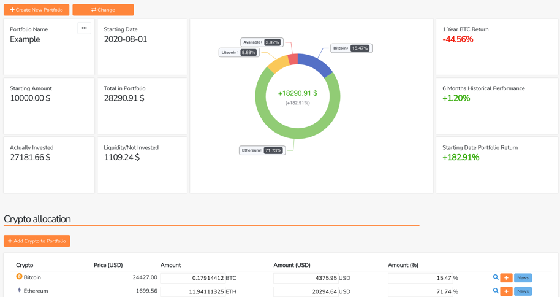Click the Bitcoin coin logo icon
Image resolution: width=560 pixels, height=297 pixels.
coord(19,277)
